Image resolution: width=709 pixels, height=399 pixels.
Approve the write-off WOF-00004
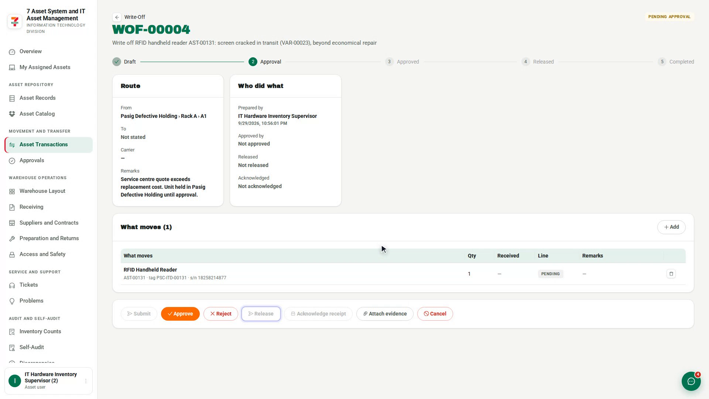pyautogui.click(x=180, y=314)
